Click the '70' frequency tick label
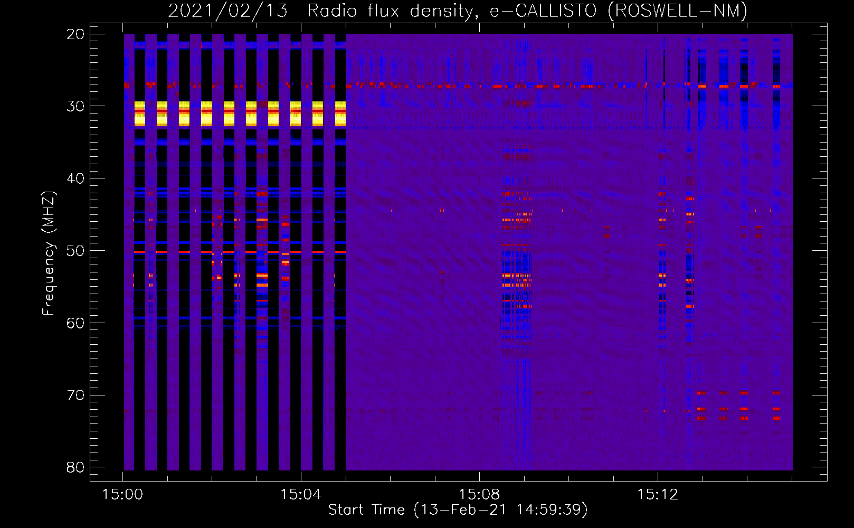This screenshot has height=528, width=854. (76, 395)
